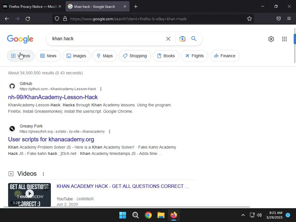The height and width of the screenshot is (222, 296).
Task: Filter results by Maps
Action: click(x=105, y=56)
